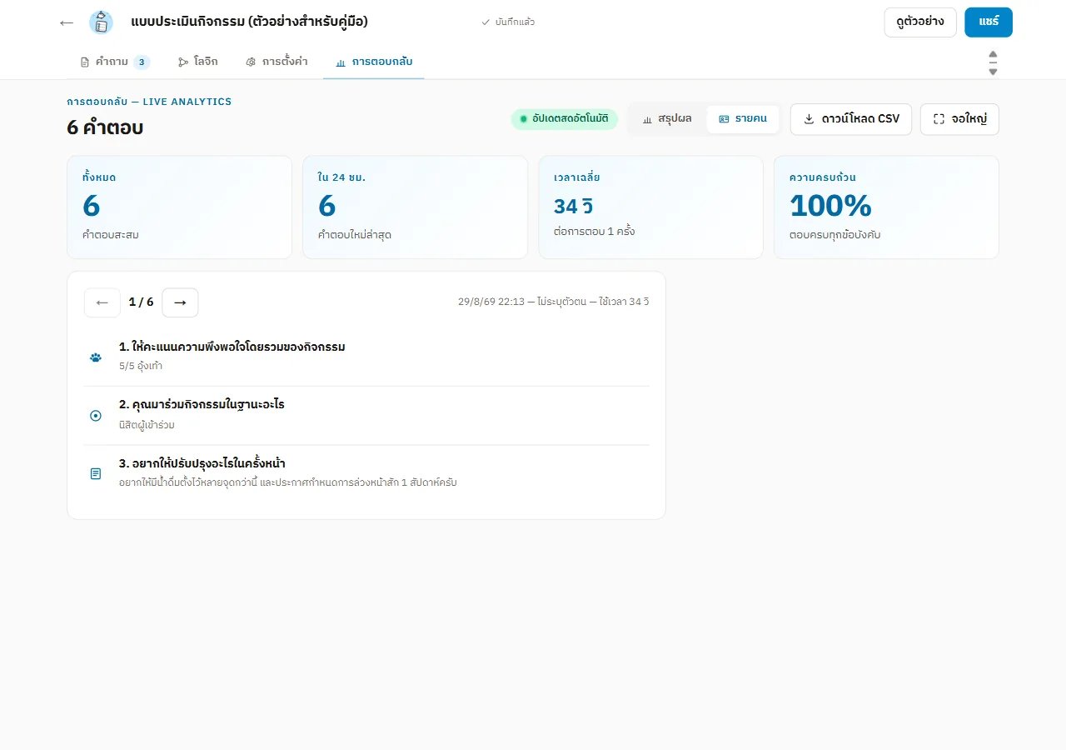Click the ทั้งหมด total responses card
The width and height of the screenshot is (1066, 750).
179,207
